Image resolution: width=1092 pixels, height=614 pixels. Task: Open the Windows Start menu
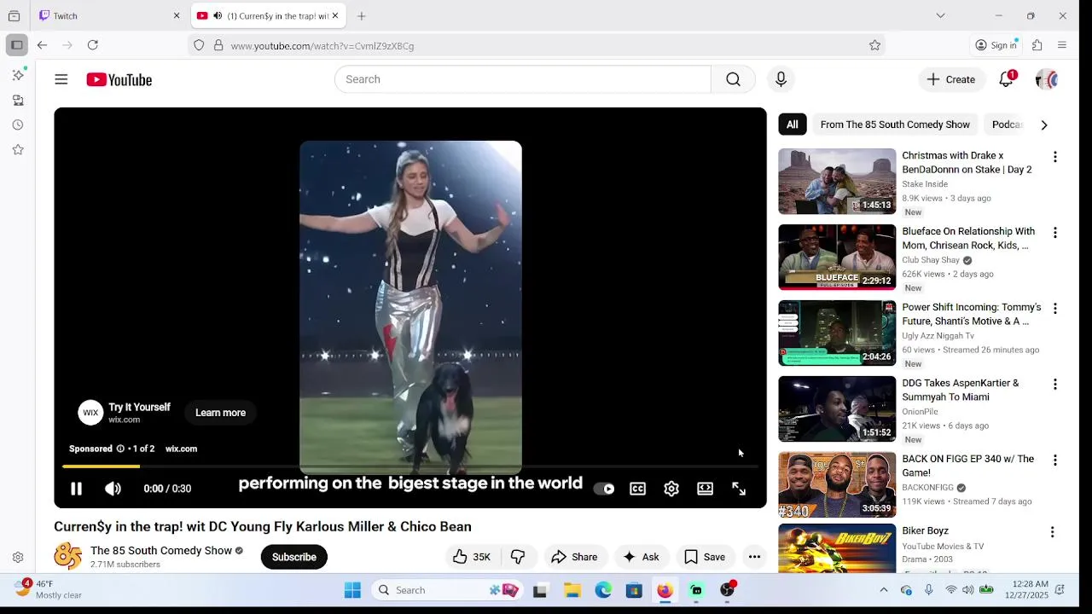tap(352, 590)
